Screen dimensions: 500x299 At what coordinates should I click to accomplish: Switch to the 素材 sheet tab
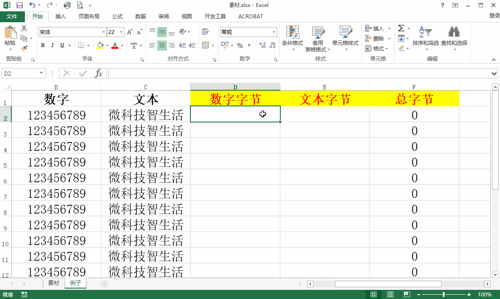click(54, 283)
